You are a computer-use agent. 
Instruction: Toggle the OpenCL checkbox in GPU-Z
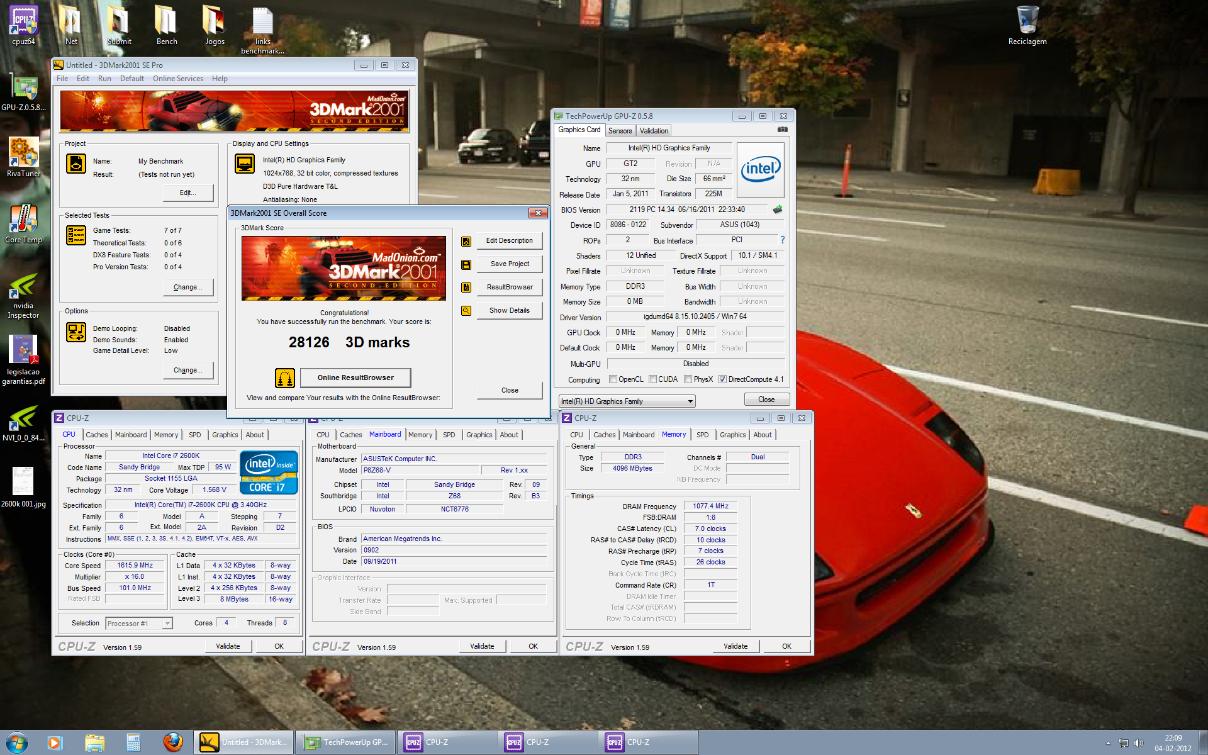[613, 379]
